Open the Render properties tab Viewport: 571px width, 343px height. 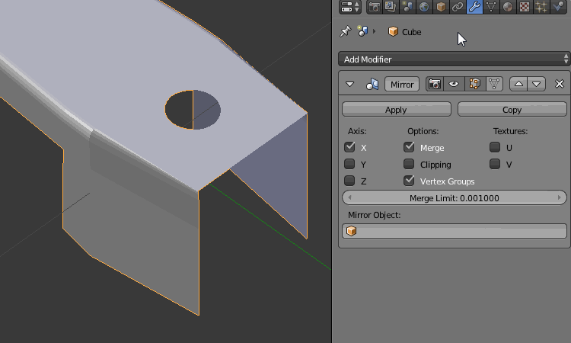click(x=374, y=7)
